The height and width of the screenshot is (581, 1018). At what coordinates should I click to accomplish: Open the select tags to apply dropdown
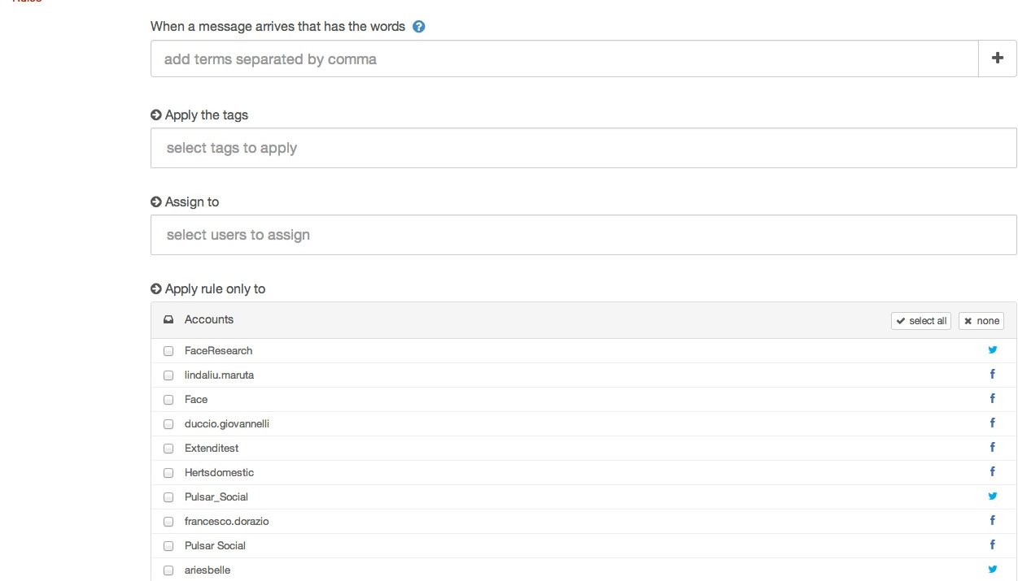583,148
